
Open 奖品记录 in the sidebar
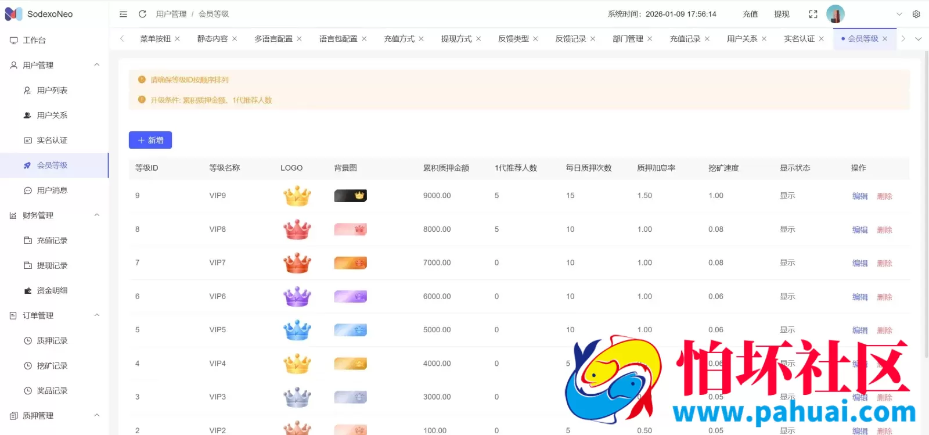click(x=54, y=390)
